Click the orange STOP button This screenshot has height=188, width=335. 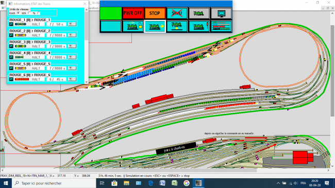pos(155,13)
